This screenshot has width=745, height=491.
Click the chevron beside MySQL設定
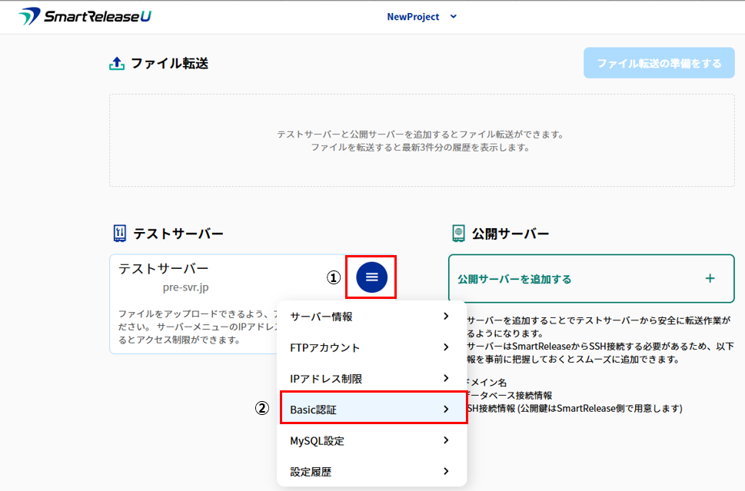pos(446,441)
